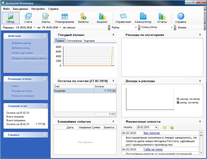Open the Валюты currencies icon
This screenshot has width=207, height=159.
tap(83, 18)
